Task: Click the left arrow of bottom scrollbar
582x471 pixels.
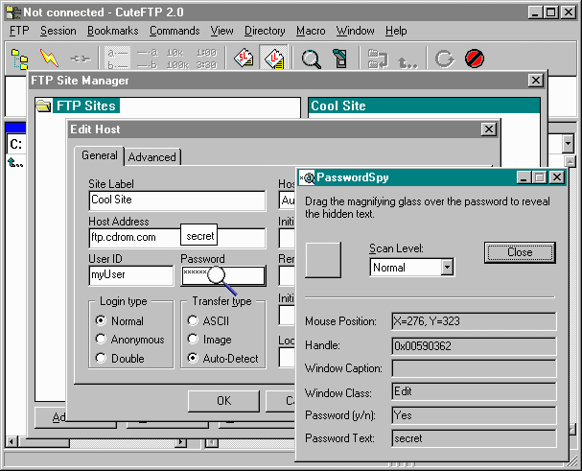Action: 12,442
